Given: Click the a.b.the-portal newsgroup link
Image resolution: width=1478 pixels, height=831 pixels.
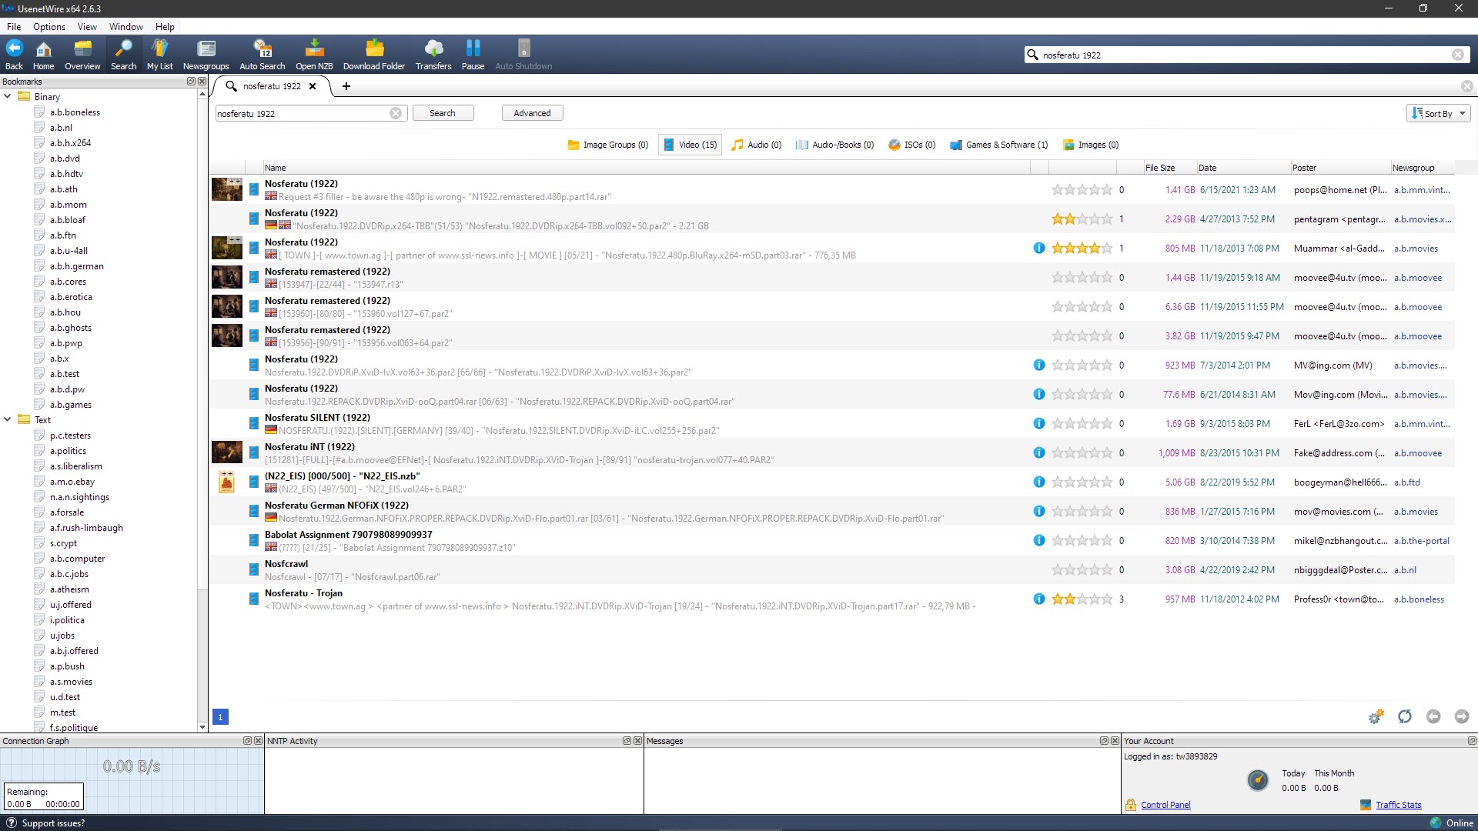Looking at the screenshot, I should pyautogui.click(x=1421, y=540).
